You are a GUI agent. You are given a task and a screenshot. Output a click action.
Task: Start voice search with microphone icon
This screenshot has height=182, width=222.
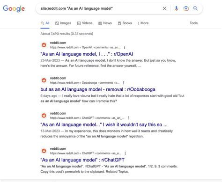[176, 8]
